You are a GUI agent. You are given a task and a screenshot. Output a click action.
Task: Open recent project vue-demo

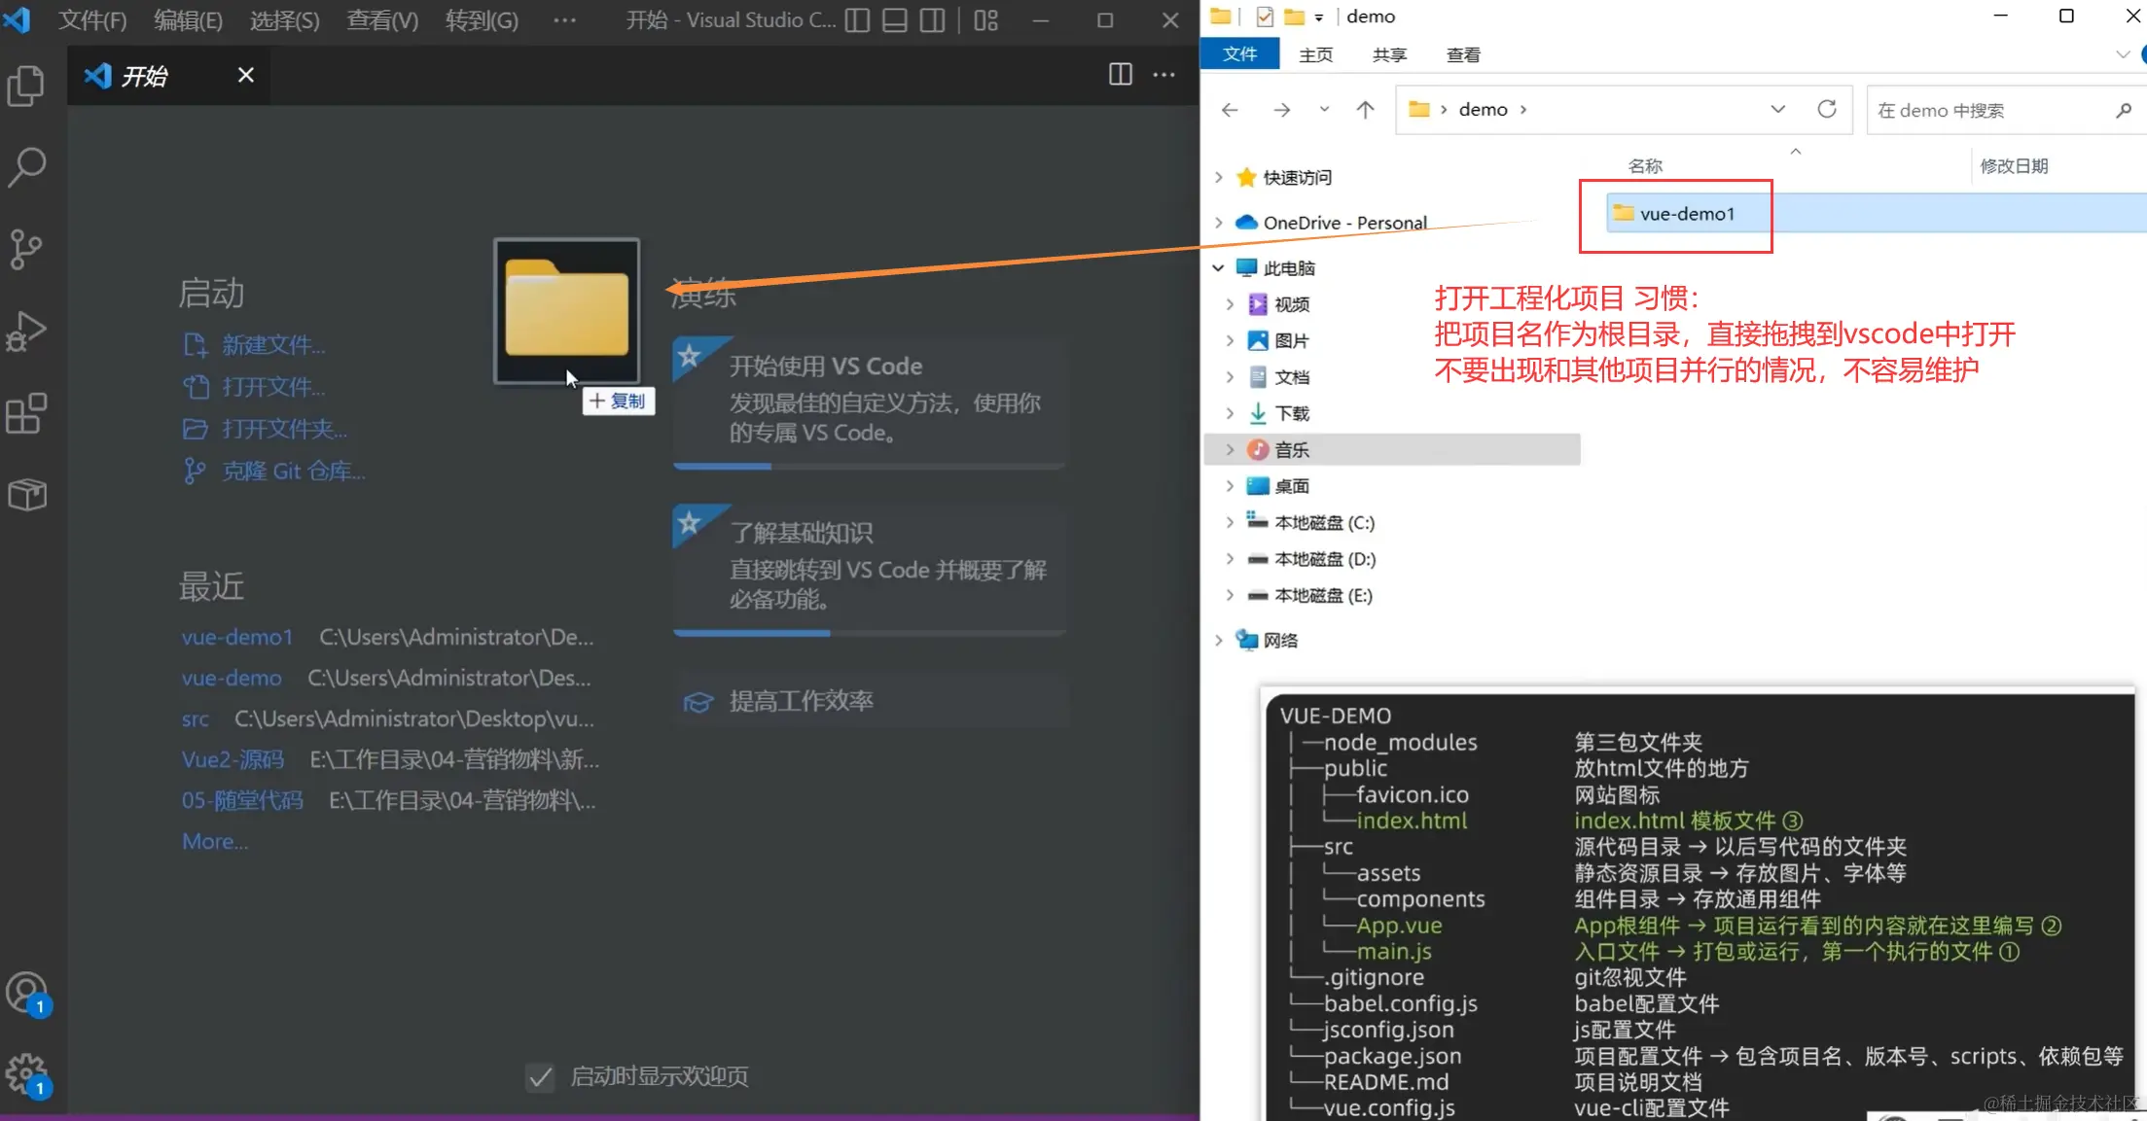232,678
